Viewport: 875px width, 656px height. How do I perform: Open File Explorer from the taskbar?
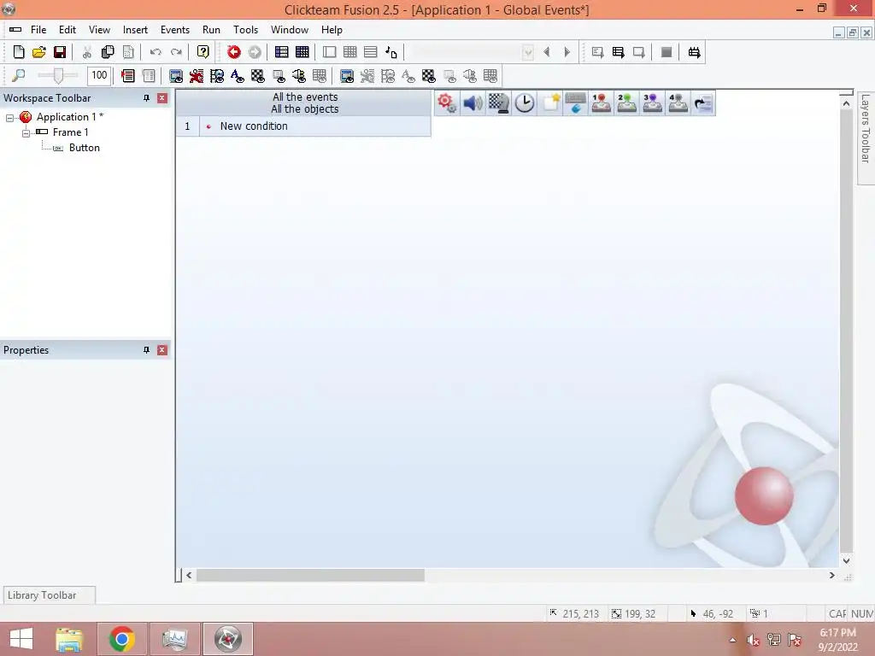[x=69, y=639]
